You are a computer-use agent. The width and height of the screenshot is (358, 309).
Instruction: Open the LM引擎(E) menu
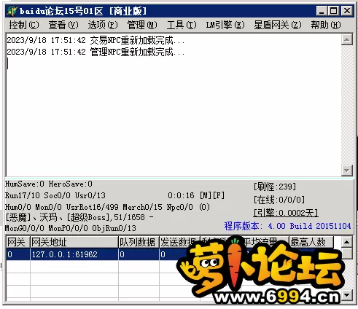[x=225, y=25]
